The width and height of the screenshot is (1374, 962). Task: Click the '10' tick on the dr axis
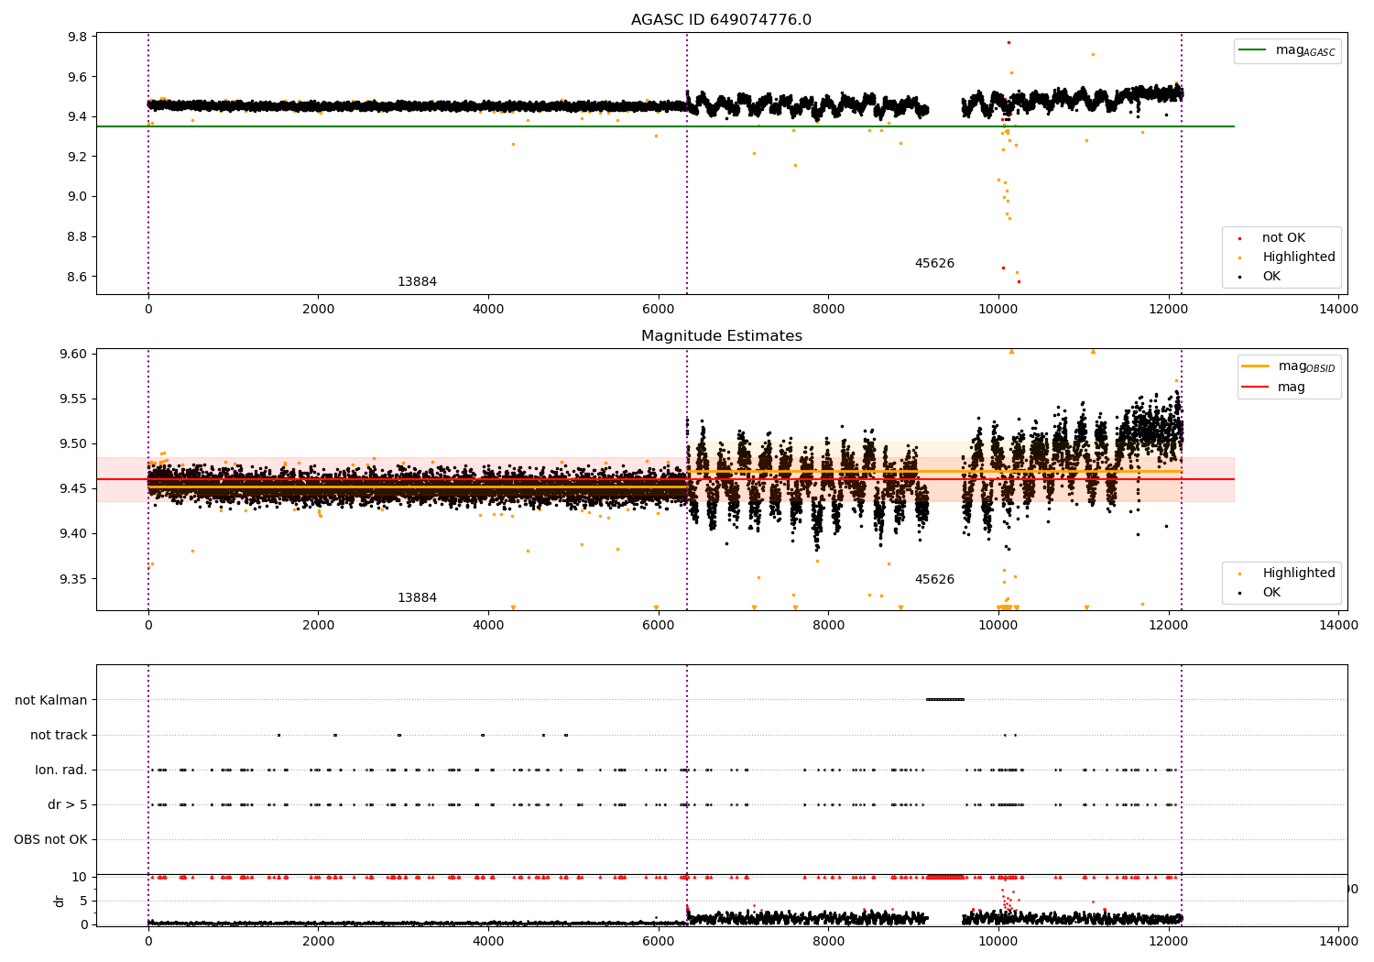coord(81,878)
